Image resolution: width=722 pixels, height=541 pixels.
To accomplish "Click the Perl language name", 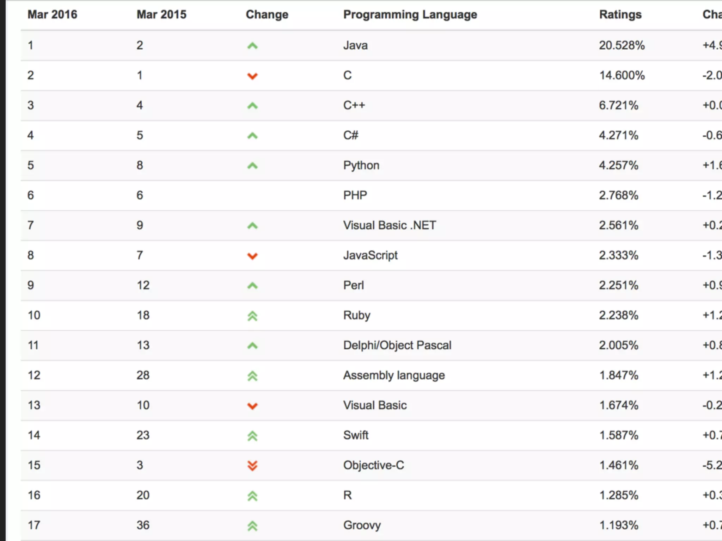I will (353, 285).
